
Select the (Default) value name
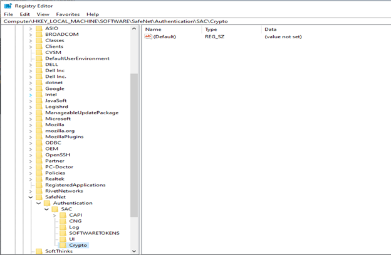(x=165, y=37)
